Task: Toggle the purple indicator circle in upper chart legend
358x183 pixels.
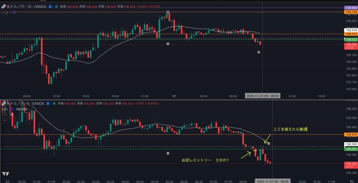Action: pyautogui.click(x=14, y=13)
